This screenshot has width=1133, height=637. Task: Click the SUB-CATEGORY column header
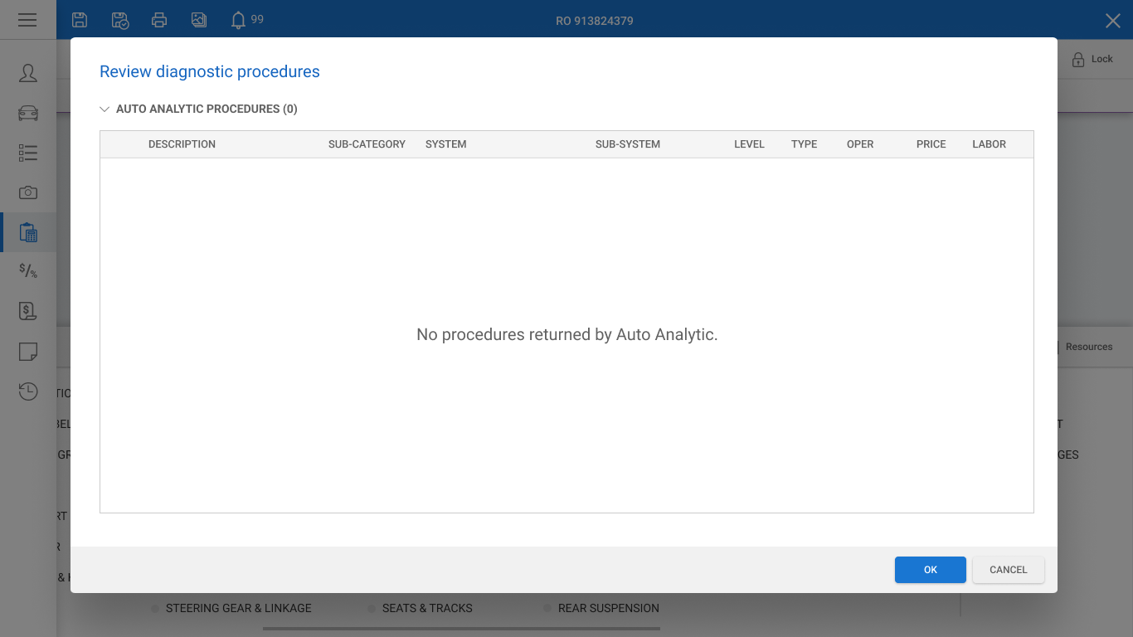(367, 144)
